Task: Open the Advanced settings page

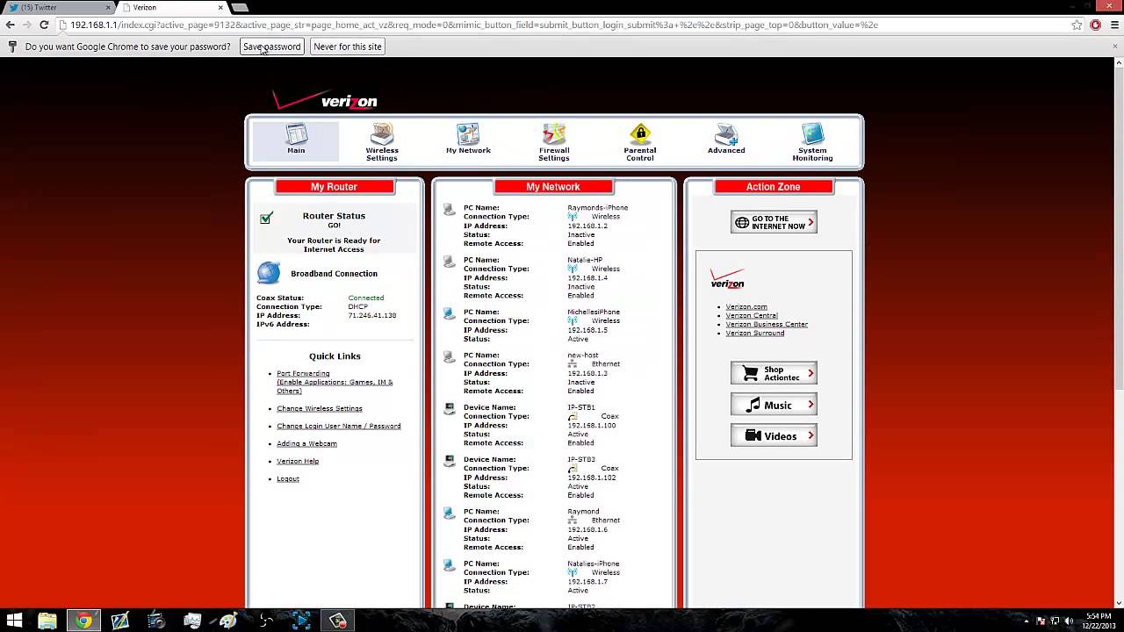Action: [x=726, y=140]
